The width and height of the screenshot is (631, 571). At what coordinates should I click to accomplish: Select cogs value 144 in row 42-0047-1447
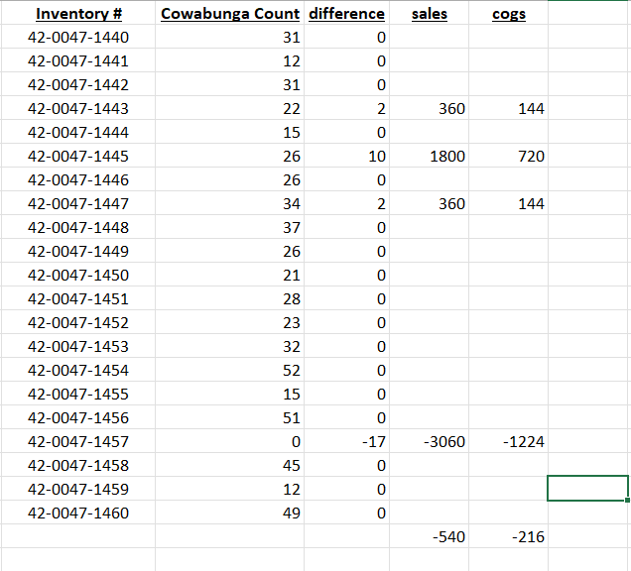(508, 203)
